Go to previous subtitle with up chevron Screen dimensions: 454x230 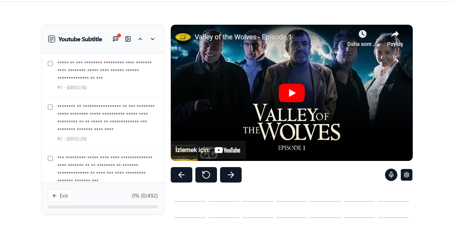pos(140,39)
